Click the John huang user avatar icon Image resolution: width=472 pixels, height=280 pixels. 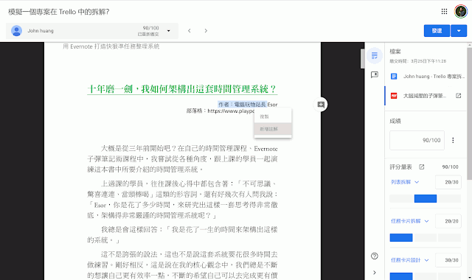pos(16,31)
